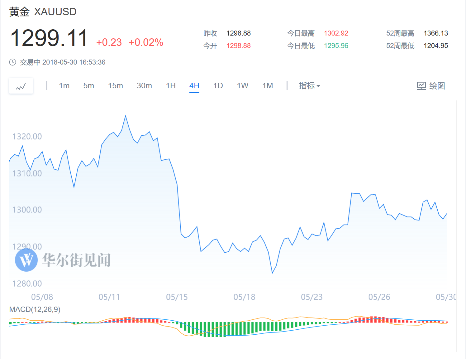Viewport: 466px width, 359px height.
Task: Switch to the 5m timeframe
Action: [88, 86]
